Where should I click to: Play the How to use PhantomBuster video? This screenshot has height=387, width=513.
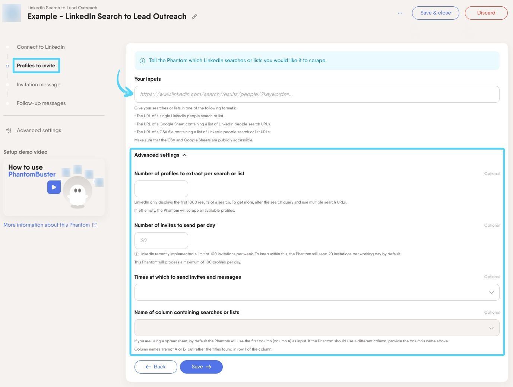point(54,187)
